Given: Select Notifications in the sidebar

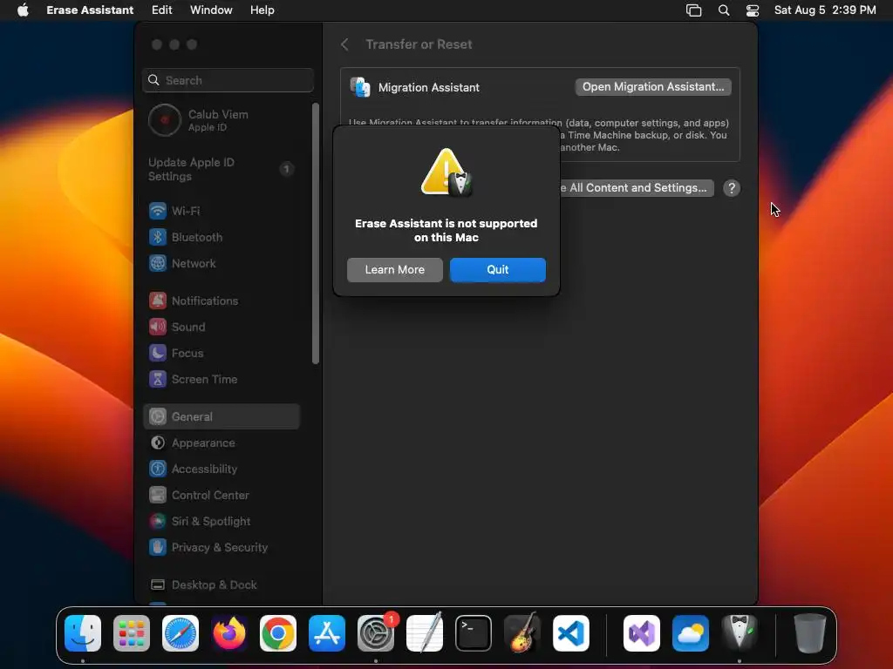Looking at the screenshot, I should pos(222,301).
